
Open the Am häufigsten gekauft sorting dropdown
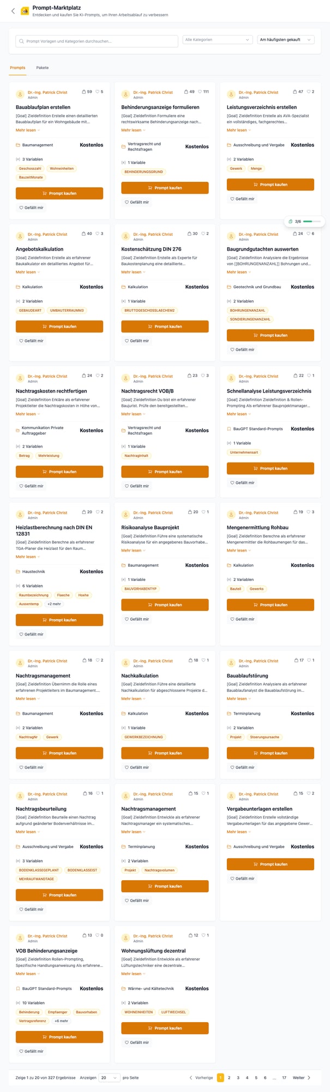tap(286, 39)
